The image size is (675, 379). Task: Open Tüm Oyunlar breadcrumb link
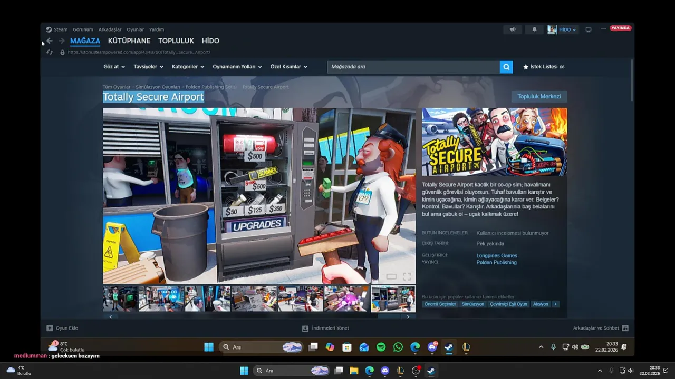[x=117, y=87]
